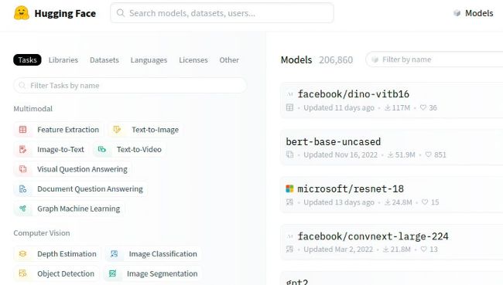
Task: Open the Languages tab
Action: [149, 60]
